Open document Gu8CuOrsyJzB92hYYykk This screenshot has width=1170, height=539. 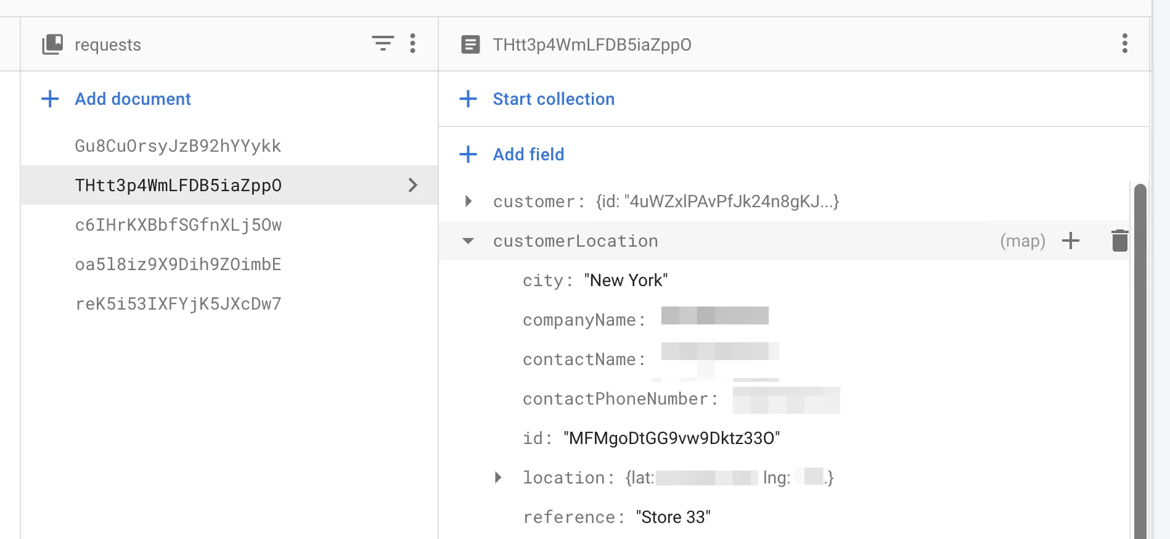(x=178, y=146)
